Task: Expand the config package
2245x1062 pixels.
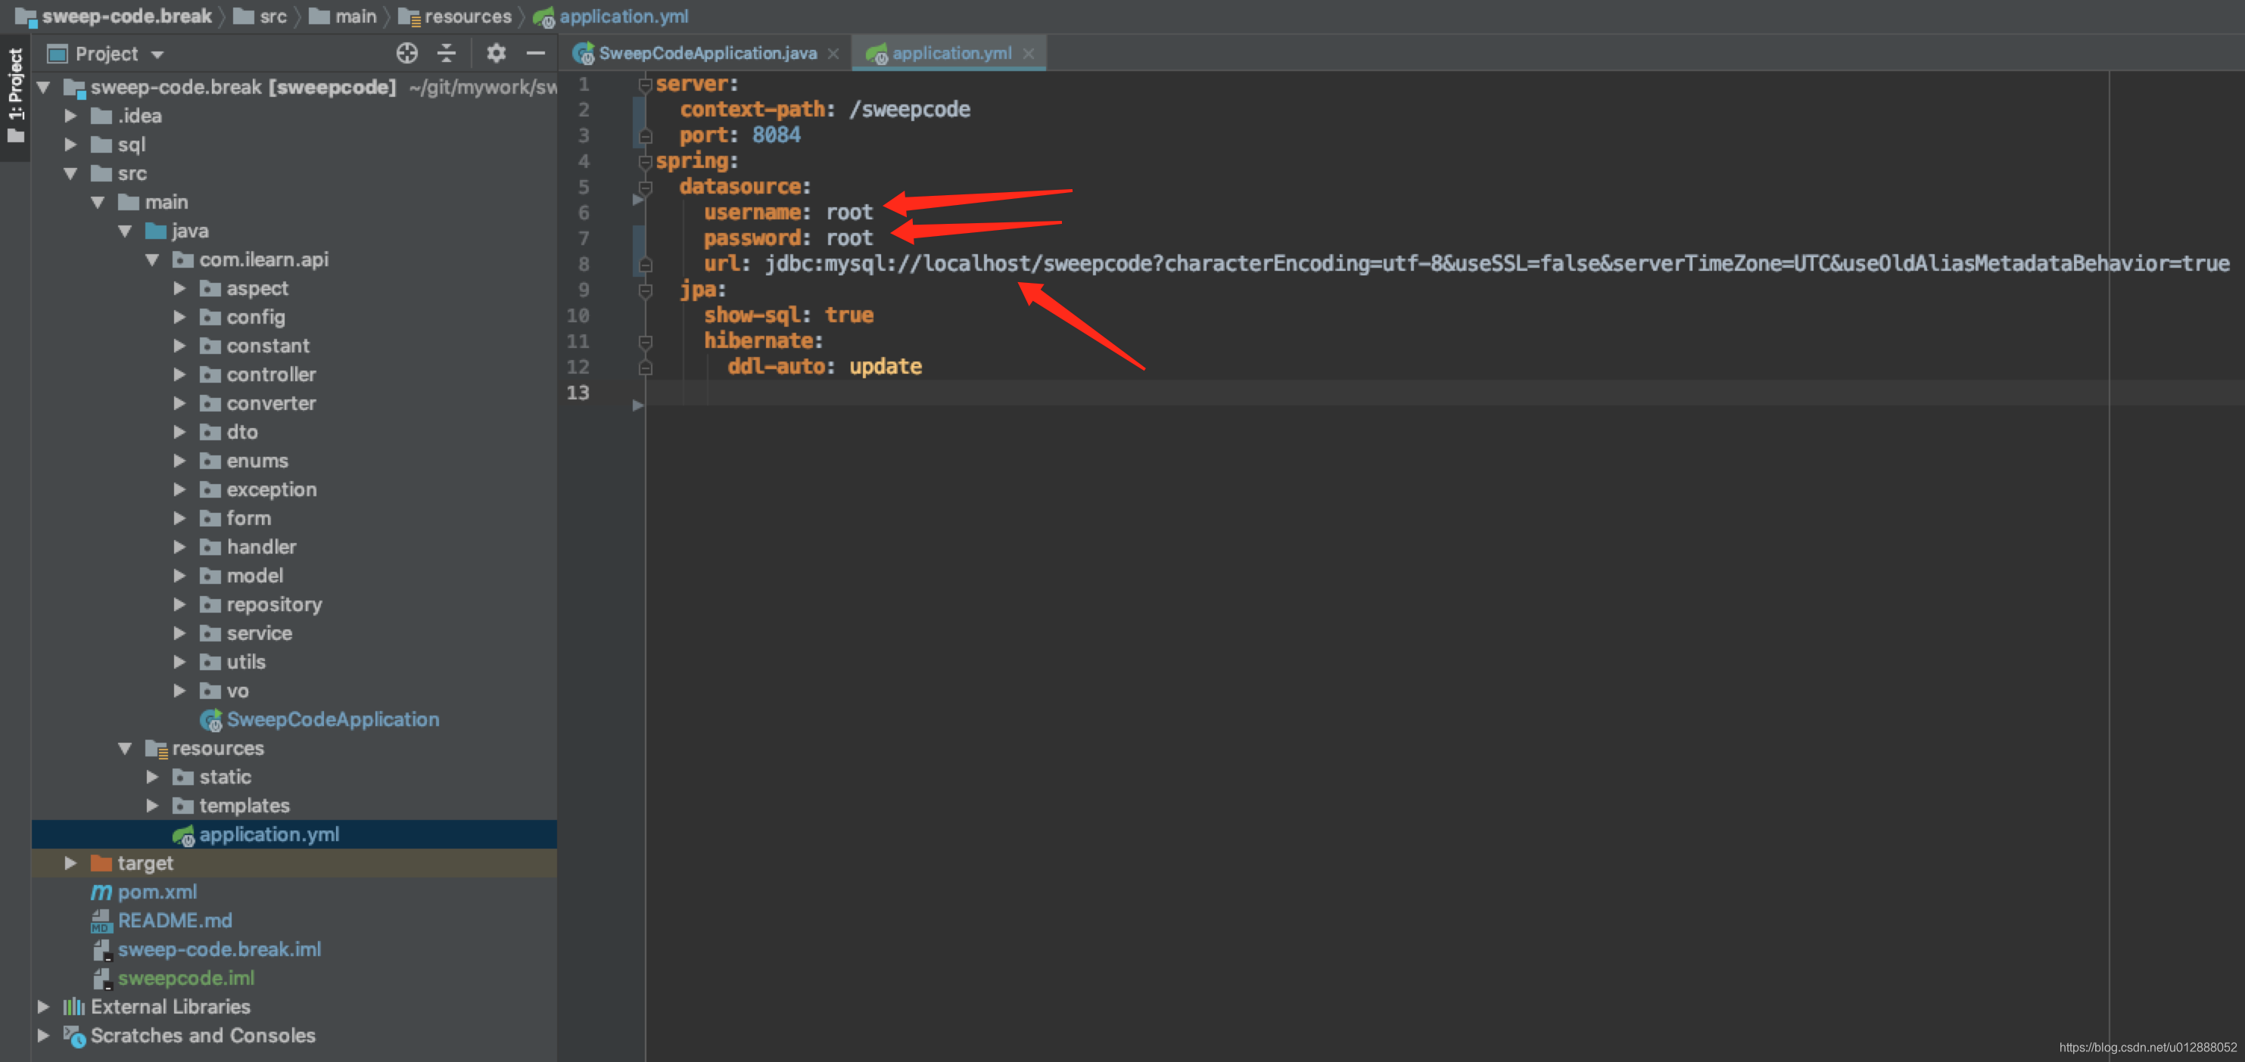Action: (179, 317)
